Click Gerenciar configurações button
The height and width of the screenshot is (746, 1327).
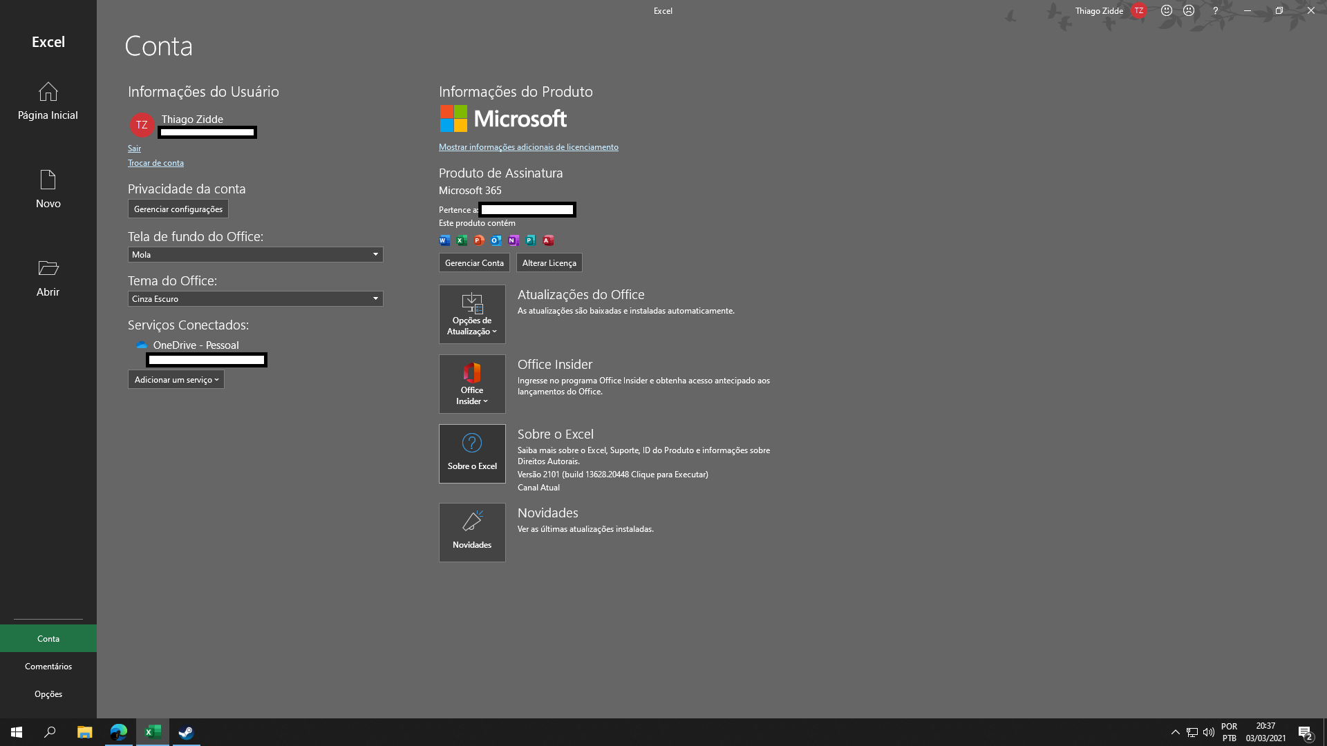pyautogui.click(x=178, y=209)
